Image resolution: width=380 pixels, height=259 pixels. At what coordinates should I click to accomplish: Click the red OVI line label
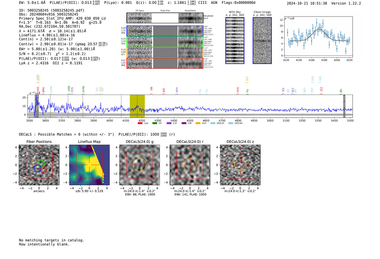tap(38, 90)
